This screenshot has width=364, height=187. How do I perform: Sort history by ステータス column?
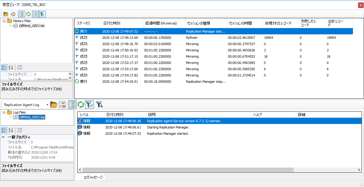click(88, 23)
